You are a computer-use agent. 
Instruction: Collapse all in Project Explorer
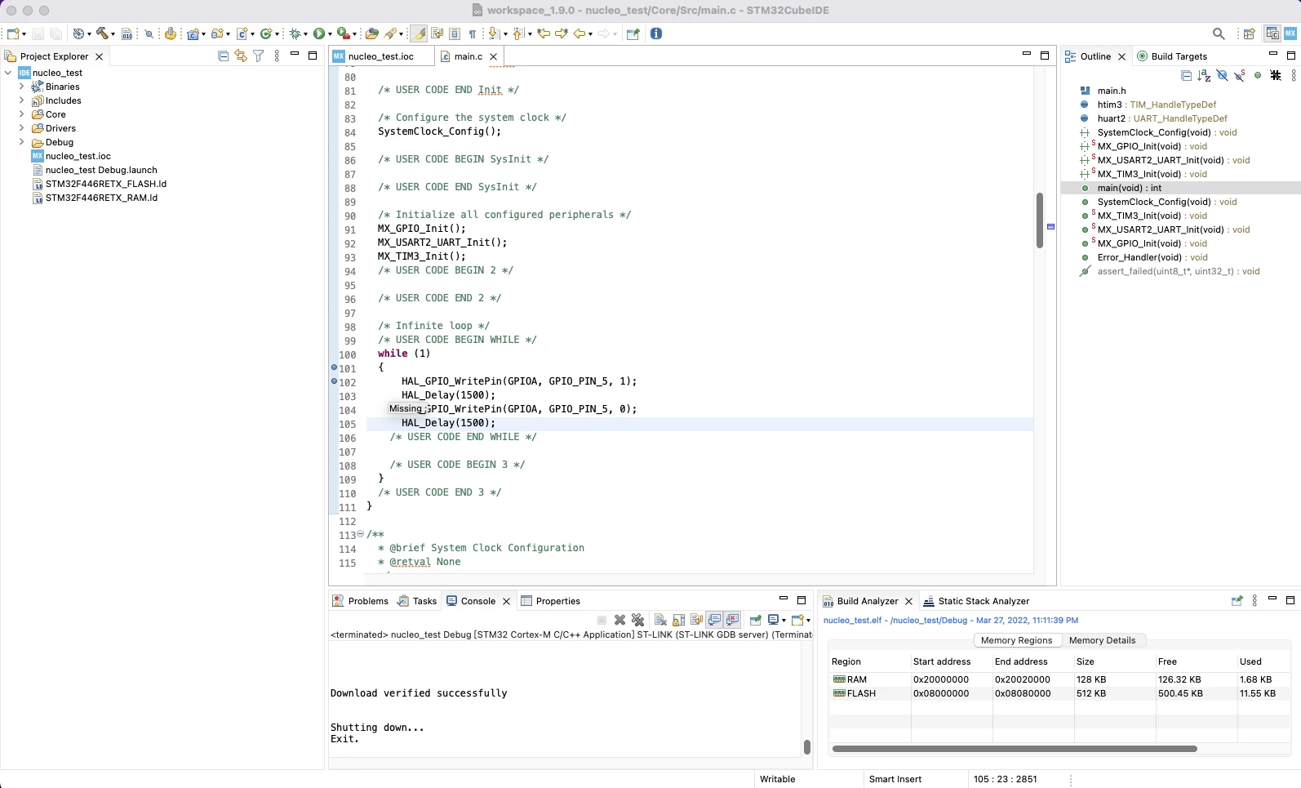(223, 56)
